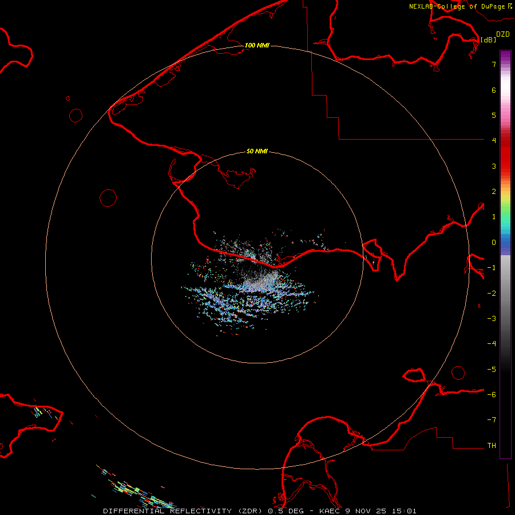
Task: Click the 3 value on dB scale
Action: click(494, 166)
